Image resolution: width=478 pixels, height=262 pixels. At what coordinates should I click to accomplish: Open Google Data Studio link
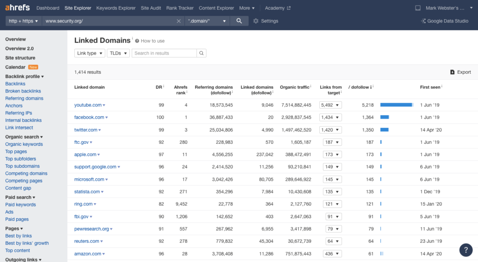[444, 21]
